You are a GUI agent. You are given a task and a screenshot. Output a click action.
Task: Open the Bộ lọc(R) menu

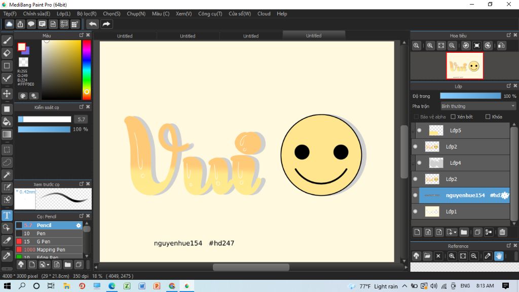click(x=87, y=14)
